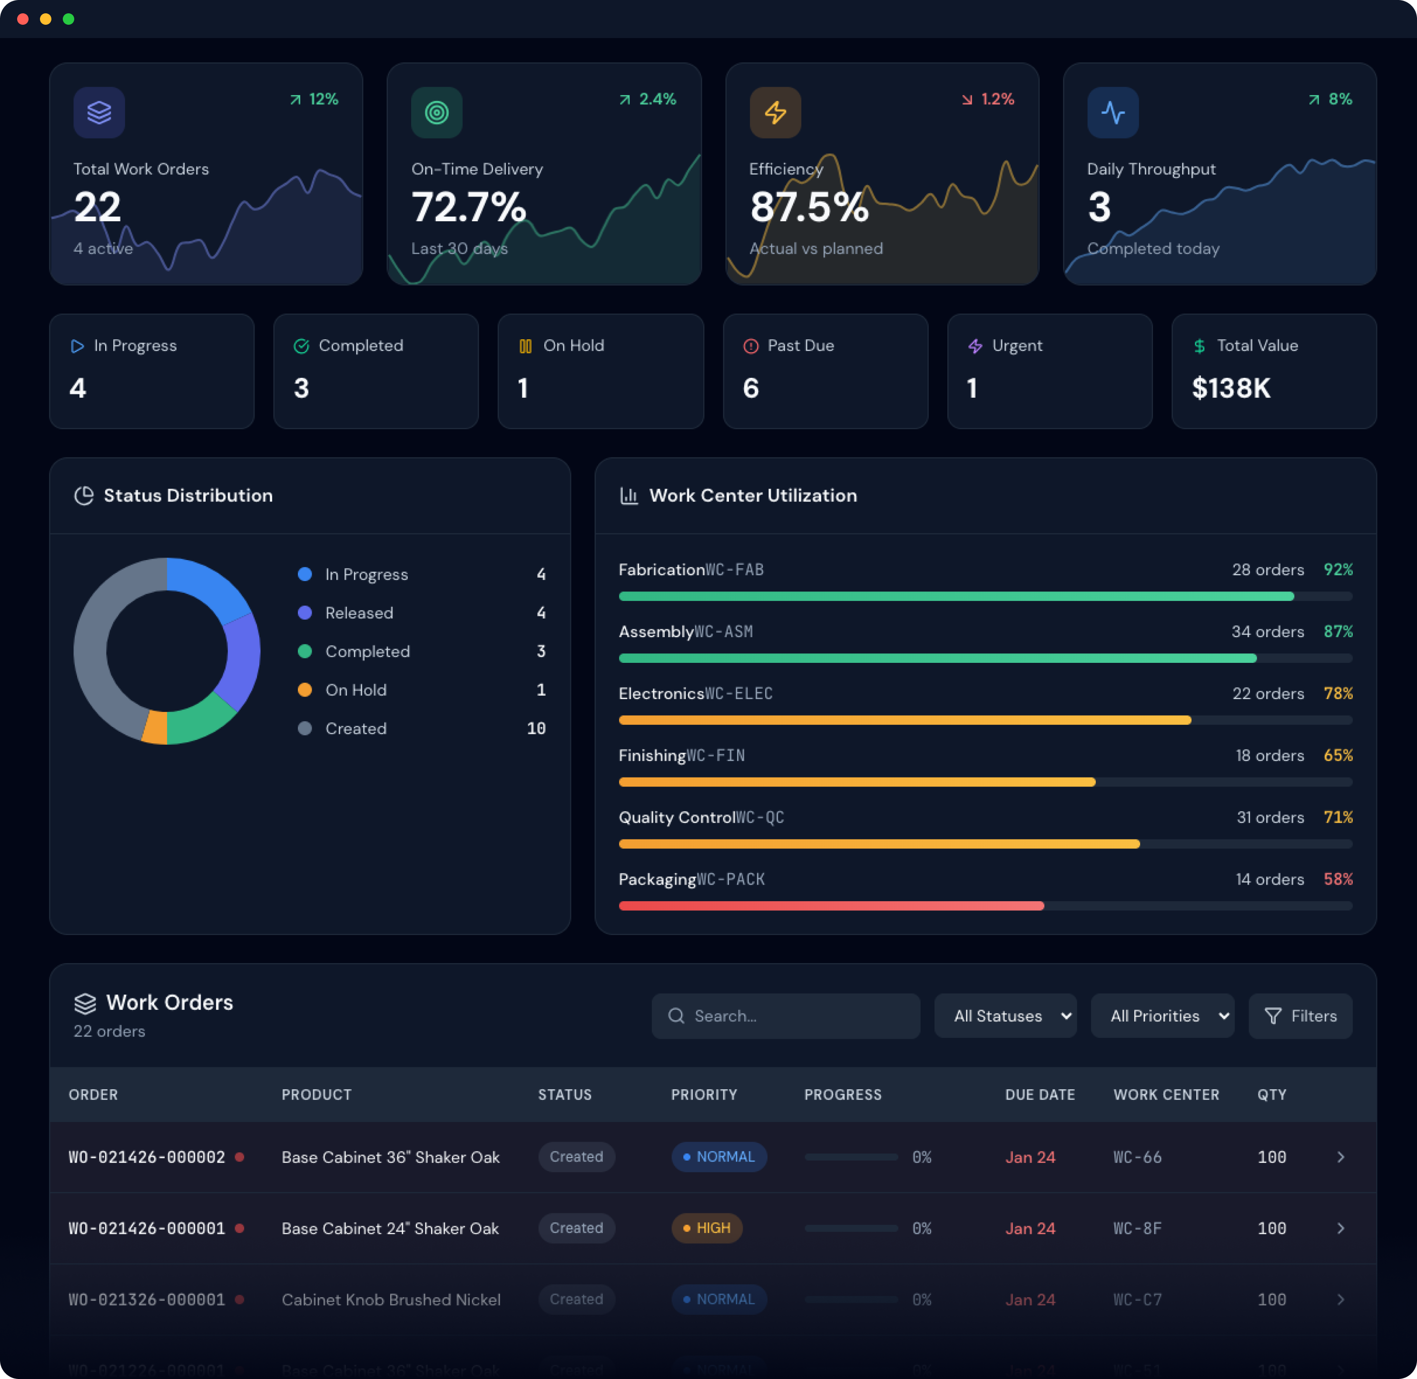
Task: Click the In Progress play icon
Action: (78, 346)
